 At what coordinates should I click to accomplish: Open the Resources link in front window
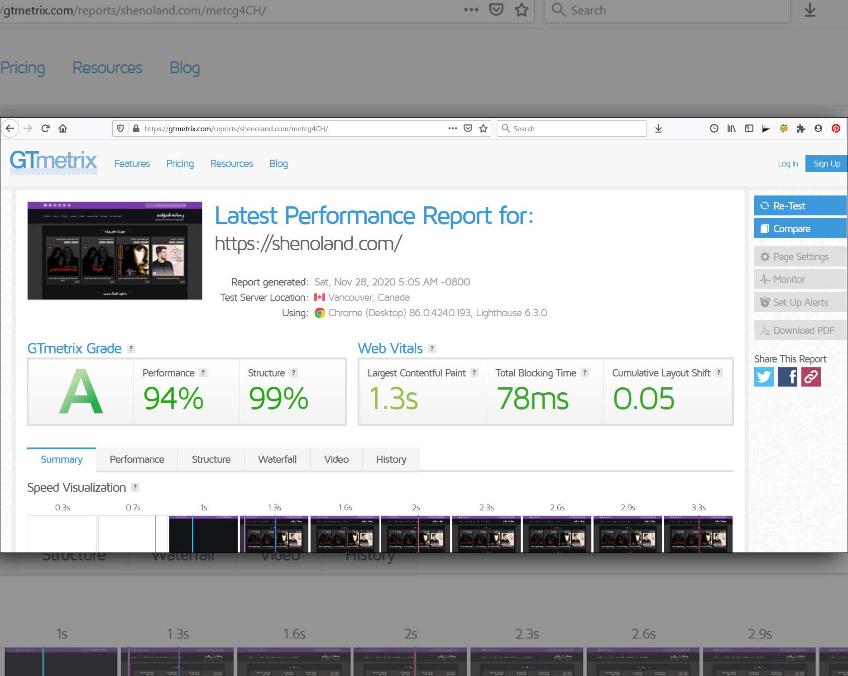(x=231, y=163)
